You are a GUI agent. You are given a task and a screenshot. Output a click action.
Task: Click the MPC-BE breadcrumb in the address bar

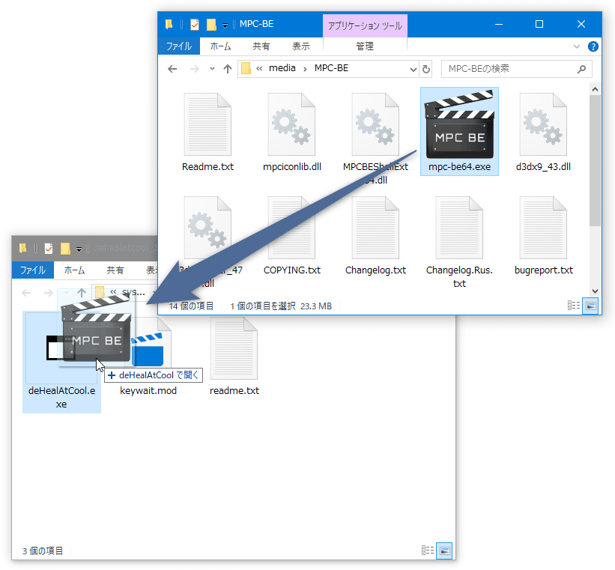click(x=331, y=68)
